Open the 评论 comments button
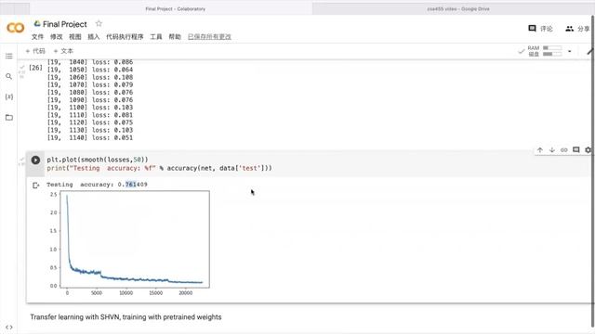This screenshot has width=595, height=334. (x=540, y=29)
